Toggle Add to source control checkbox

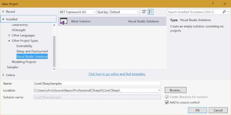[x=167, y=102]
